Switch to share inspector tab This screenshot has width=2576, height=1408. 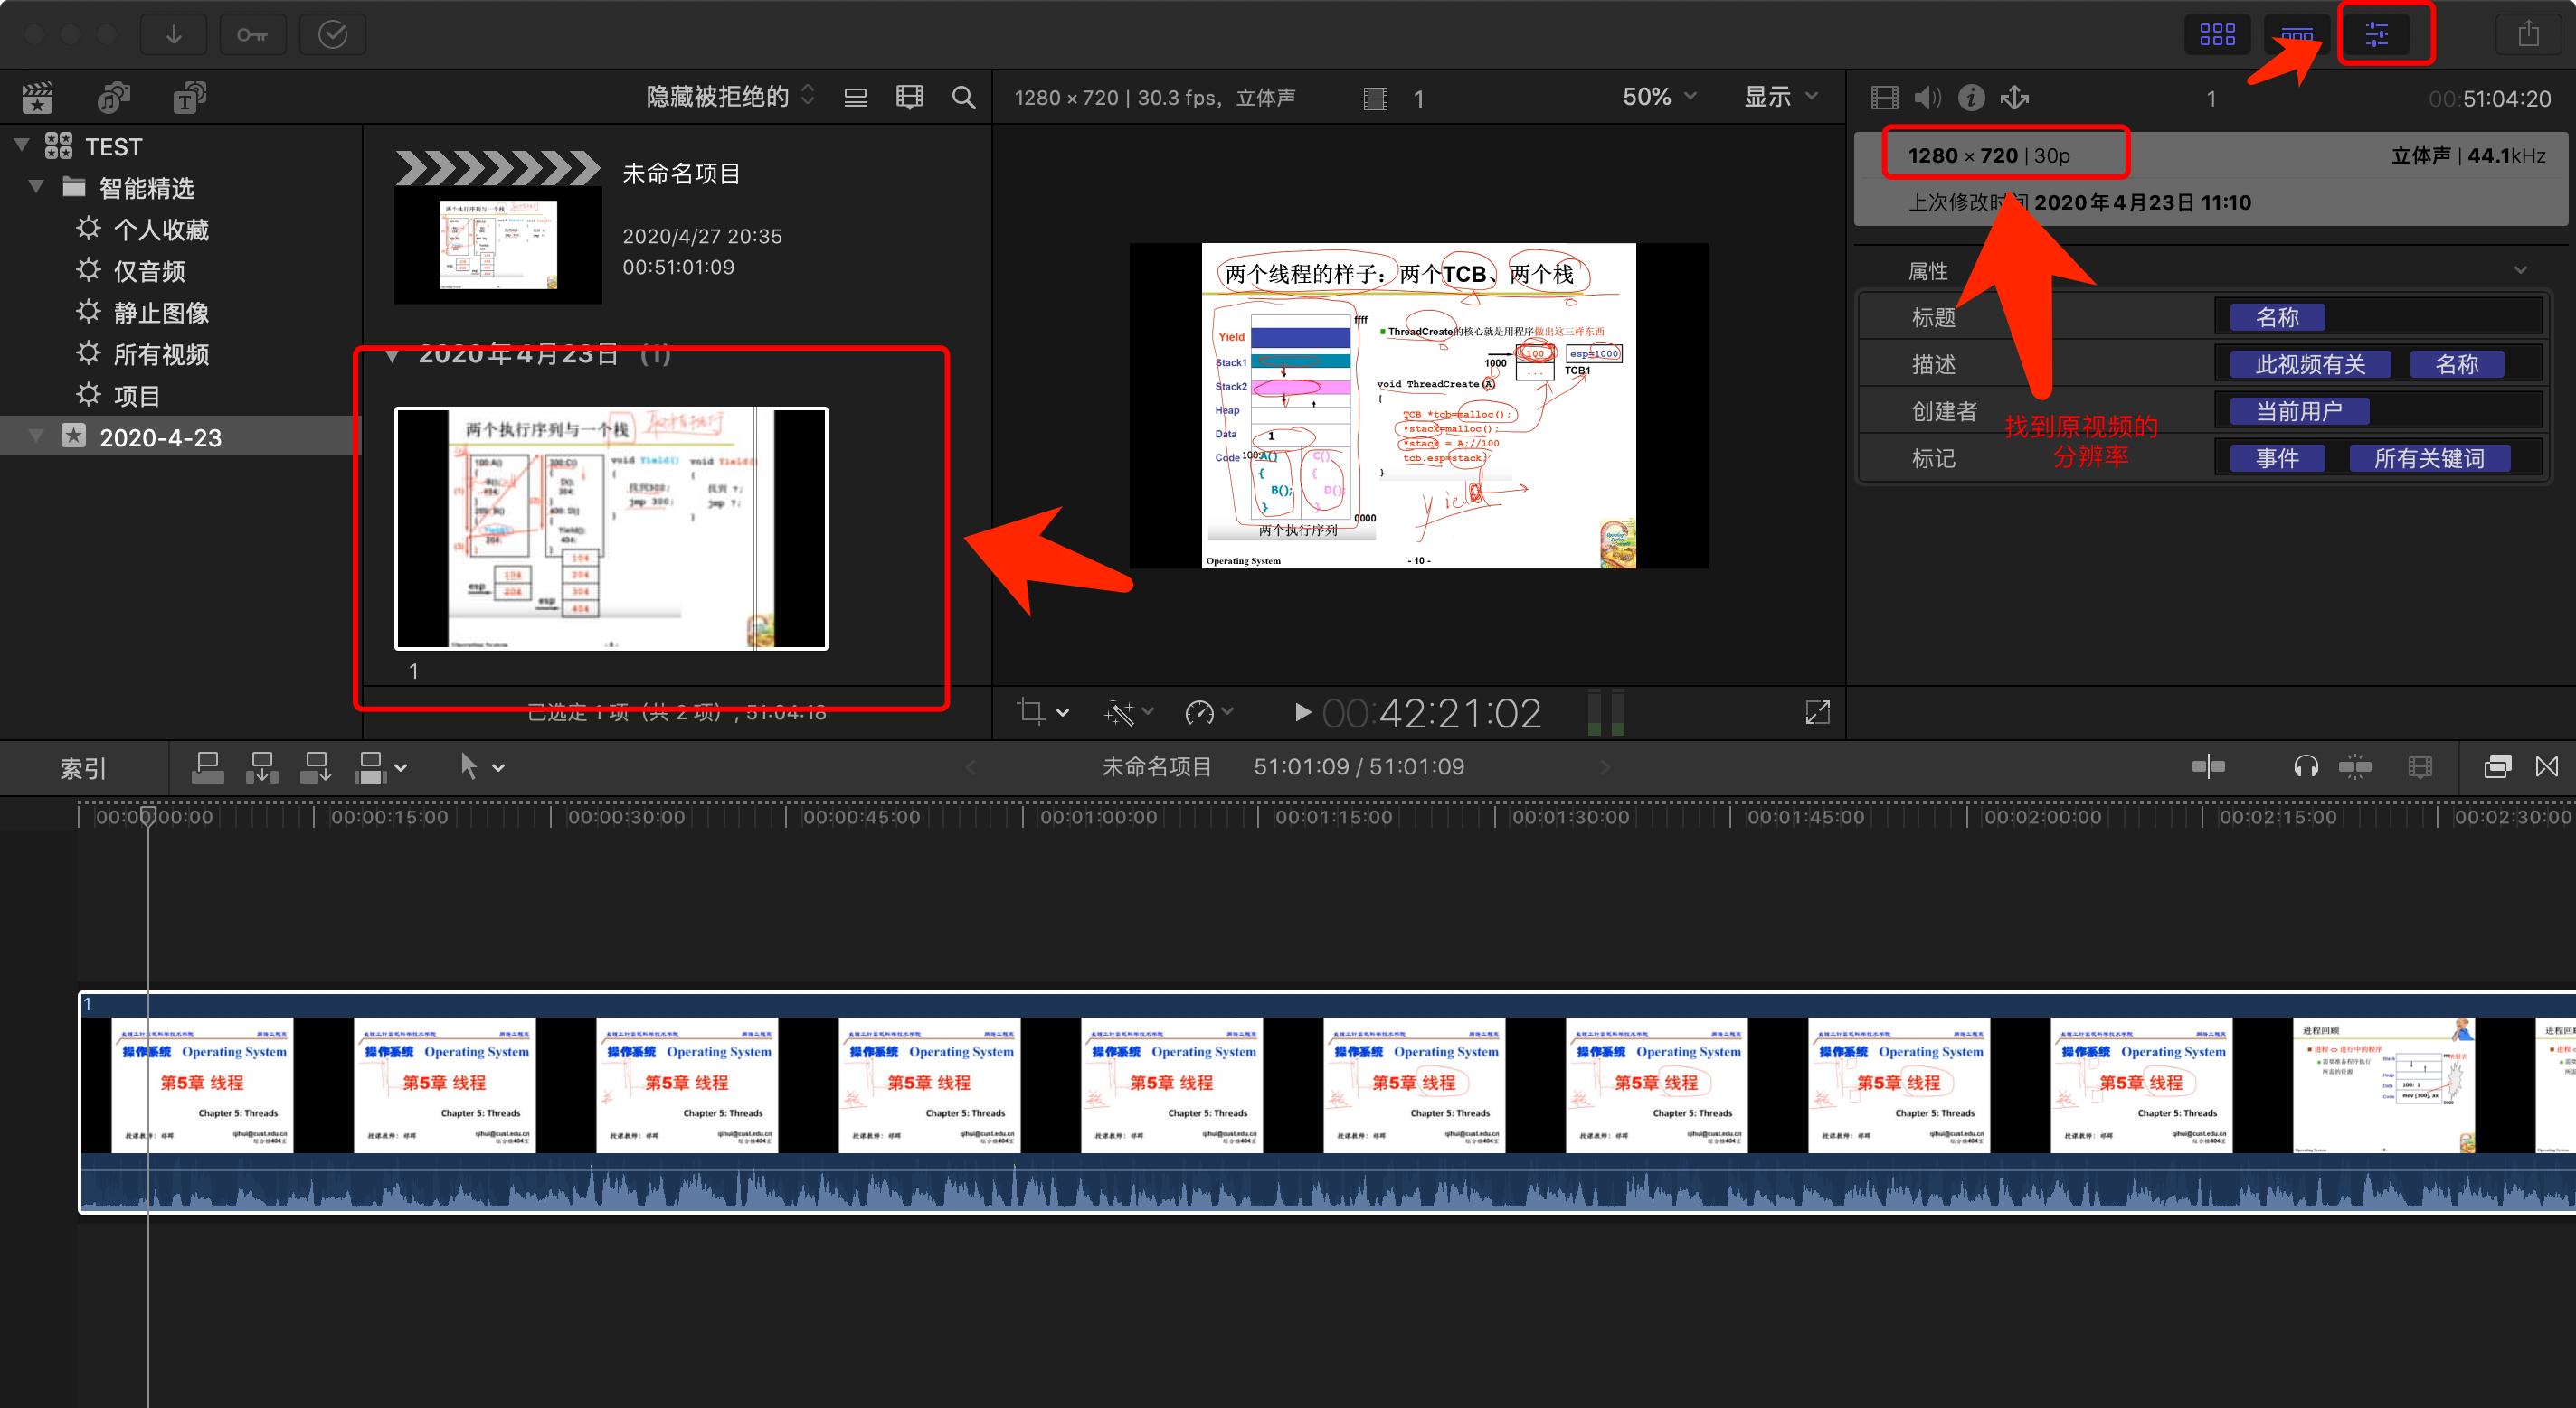click(2014, 97)
